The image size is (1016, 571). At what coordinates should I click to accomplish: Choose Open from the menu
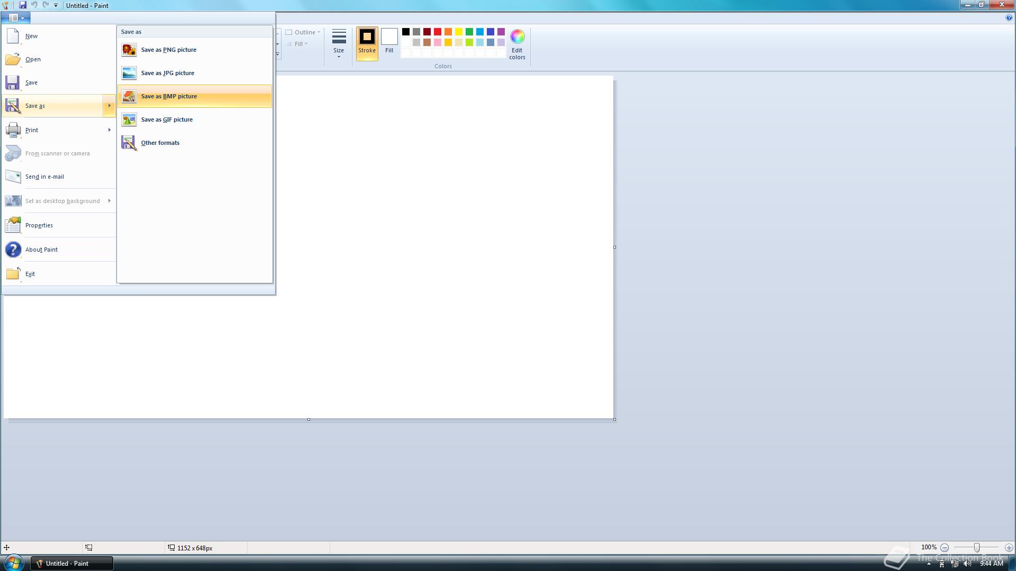59,59
